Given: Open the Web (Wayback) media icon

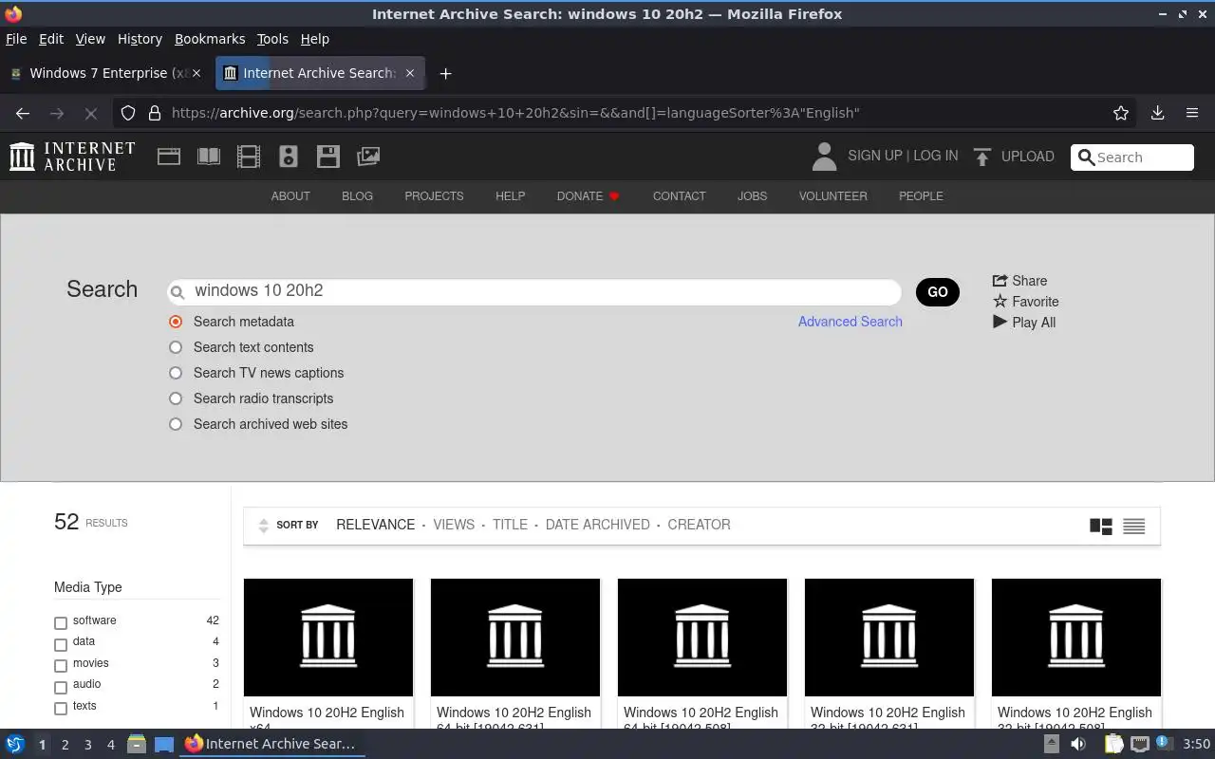Looking at the screenshot, I should [x=169, y=157].
